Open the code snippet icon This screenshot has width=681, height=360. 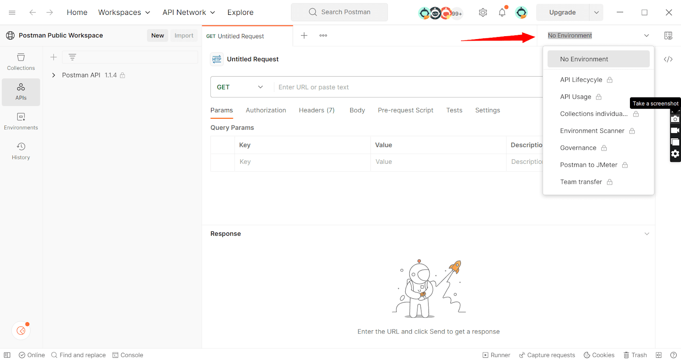[668, 59]
